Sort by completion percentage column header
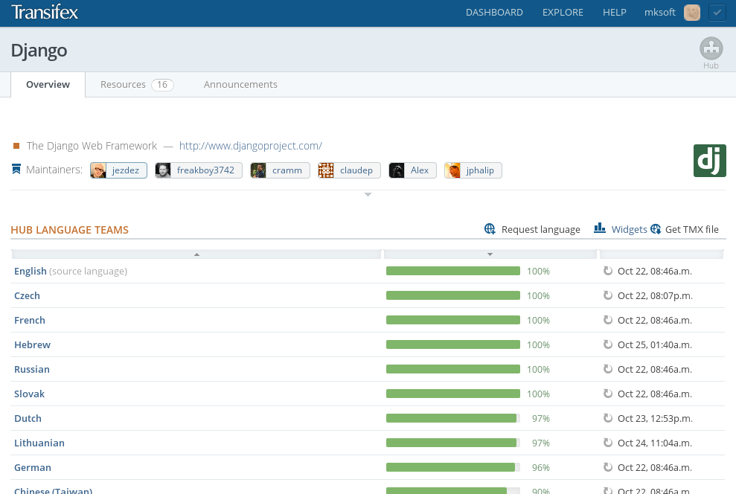 tap(490, 254)
